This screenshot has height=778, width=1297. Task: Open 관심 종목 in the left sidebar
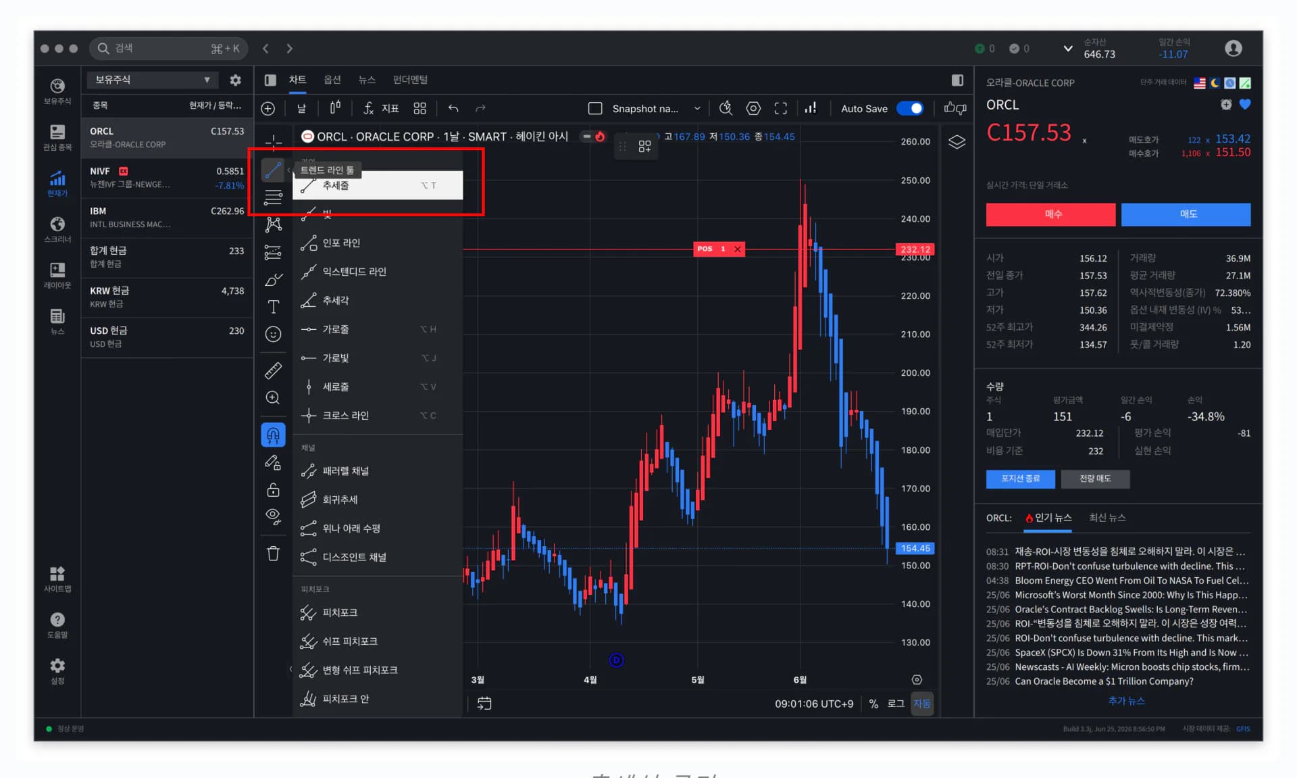tap(57, 137)
